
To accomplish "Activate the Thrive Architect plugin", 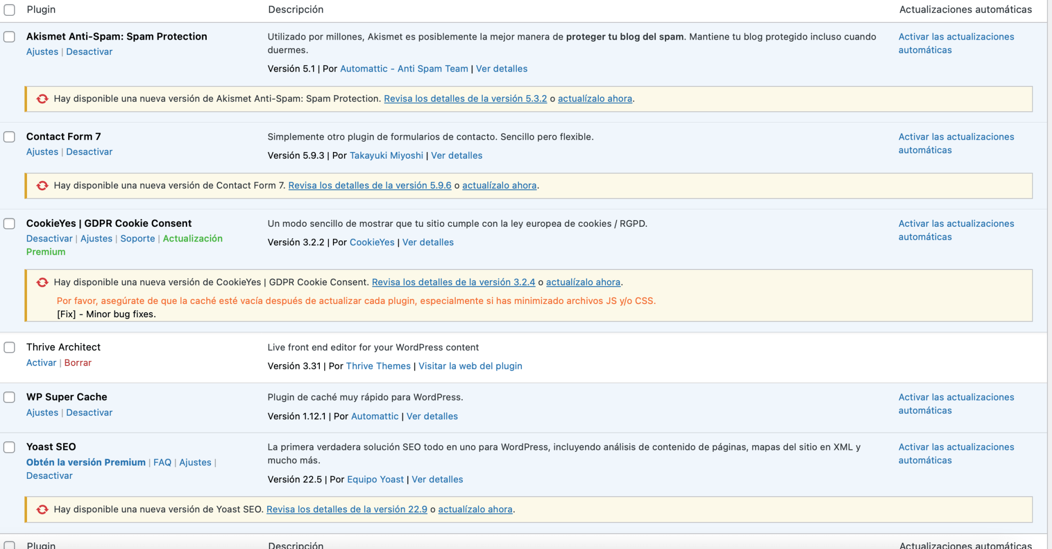I will click(41, 363).
